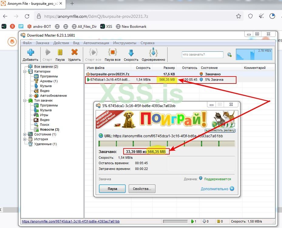Open the Файл menu
282x228 pixels.
tap(27, 43)
